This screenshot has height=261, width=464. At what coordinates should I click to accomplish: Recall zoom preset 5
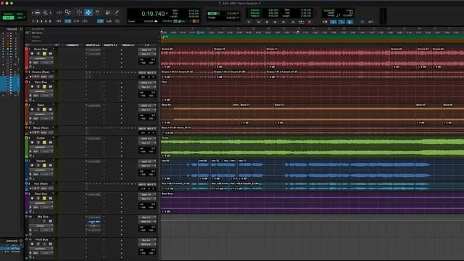click(x=50, y=21)
